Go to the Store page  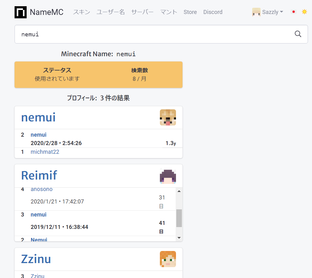coord(190,12)
